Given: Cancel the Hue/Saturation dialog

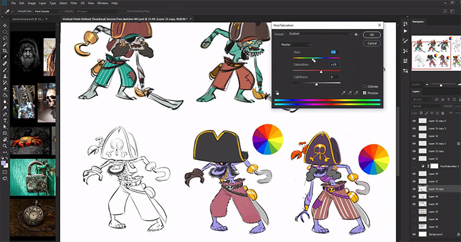Looking at the screenshot, I should pyautogui.click(x=372, y=43).
